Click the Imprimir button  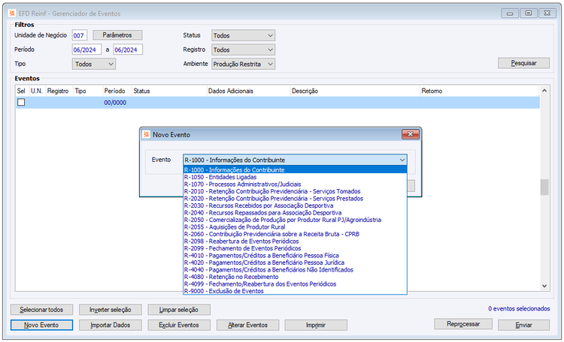coord(316,325)
